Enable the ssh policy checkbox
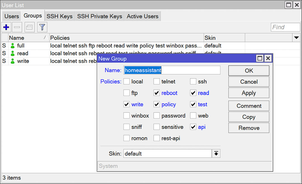The height and width of the screenshot is (184, 302). (193, 82)
